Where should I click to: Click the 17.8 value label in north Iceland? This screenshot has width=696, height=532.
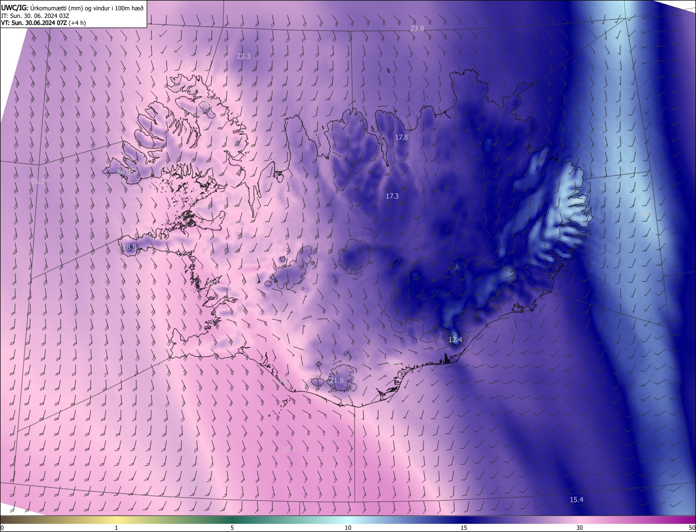pos(401,138)
